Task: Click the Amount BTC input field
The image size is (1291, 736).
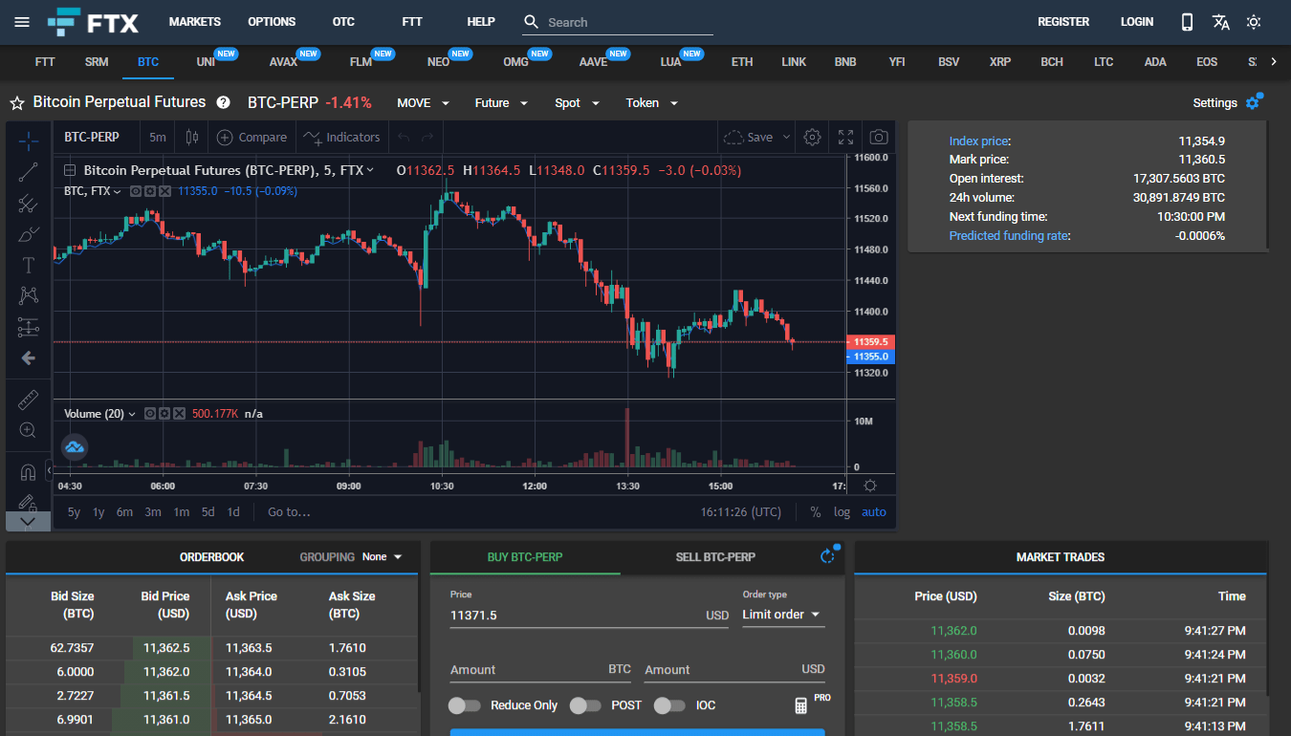Action: coord(540,670)
